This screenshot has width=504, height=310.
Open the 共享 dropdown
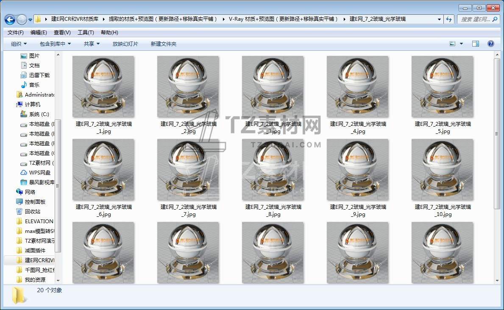pyautogui.click(x=92, y=44)
